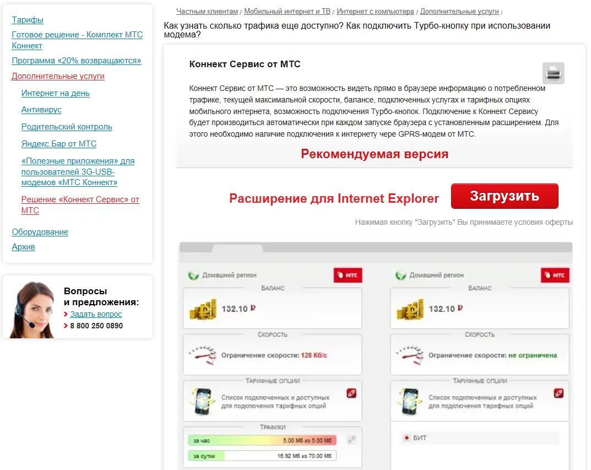This screenshot has width=591, height=470.
Task: Click the printer icon
Action: coord(554,73)
